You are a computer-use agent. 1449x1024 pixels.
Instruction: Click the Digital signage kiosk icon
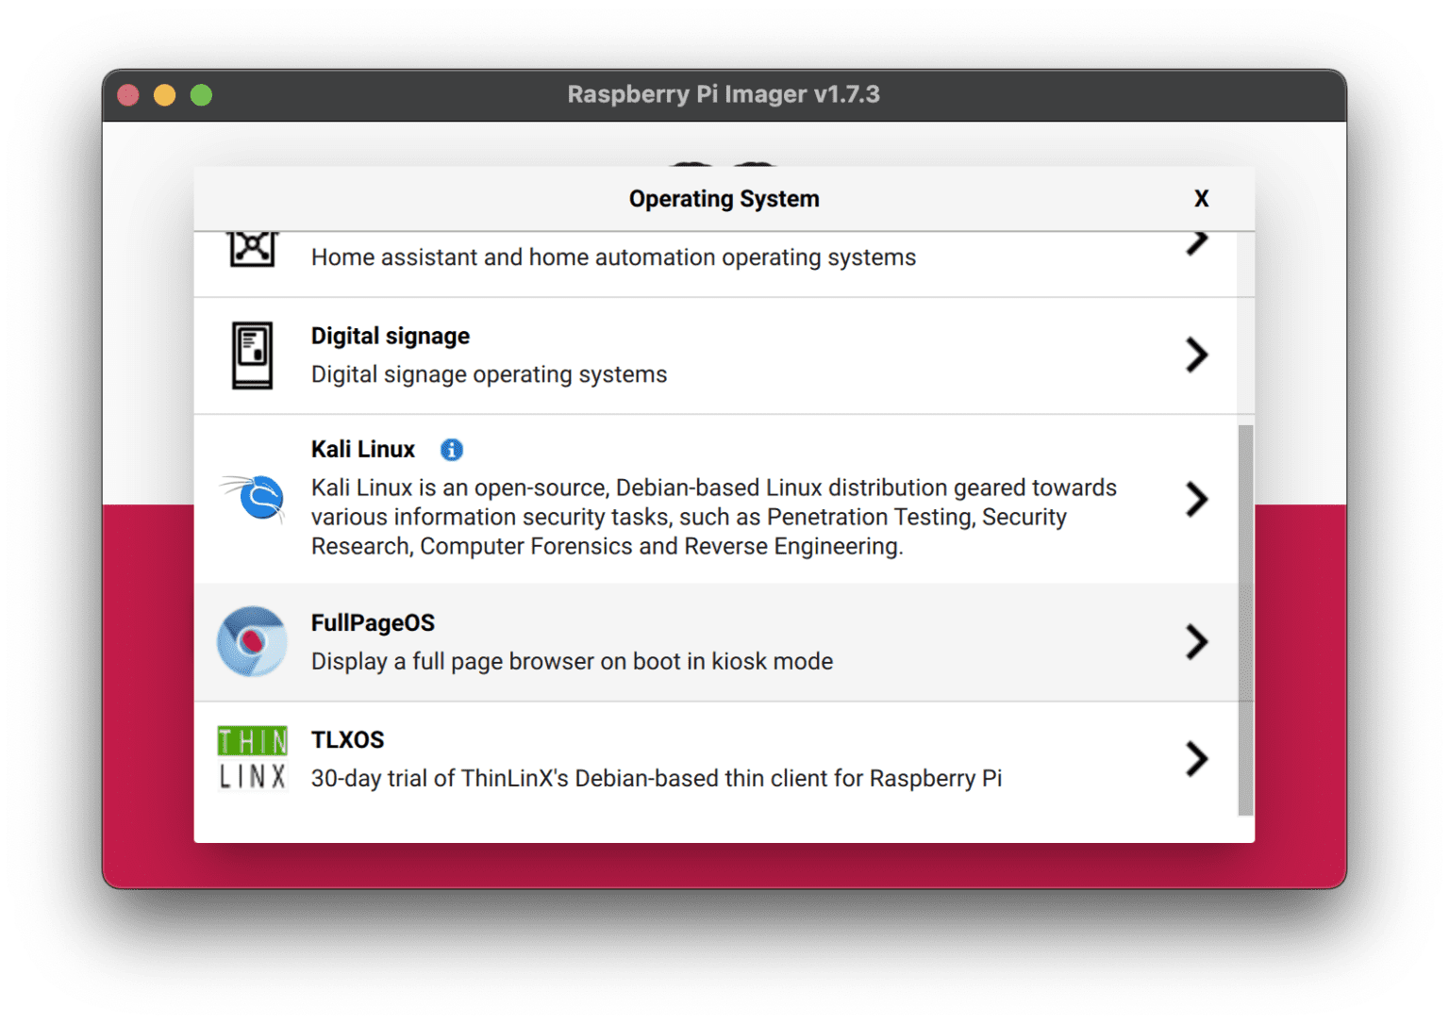pos(251,355)
